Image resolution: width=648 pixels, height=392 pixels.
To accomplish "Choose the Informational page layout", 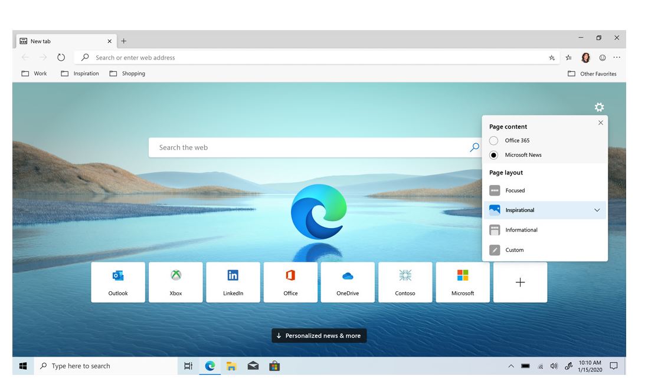I will [x=544, y=230].
